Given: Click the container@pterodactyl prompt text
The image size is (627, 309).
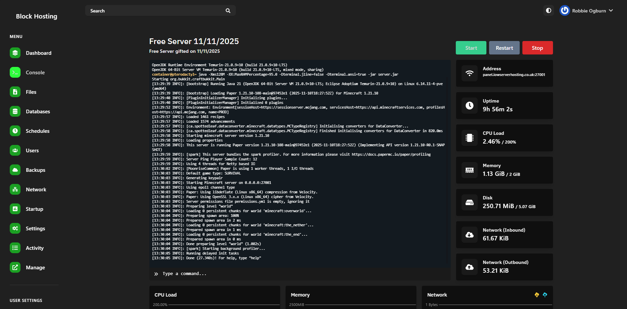Looking at the screenshot, I should tap(174, 74).
